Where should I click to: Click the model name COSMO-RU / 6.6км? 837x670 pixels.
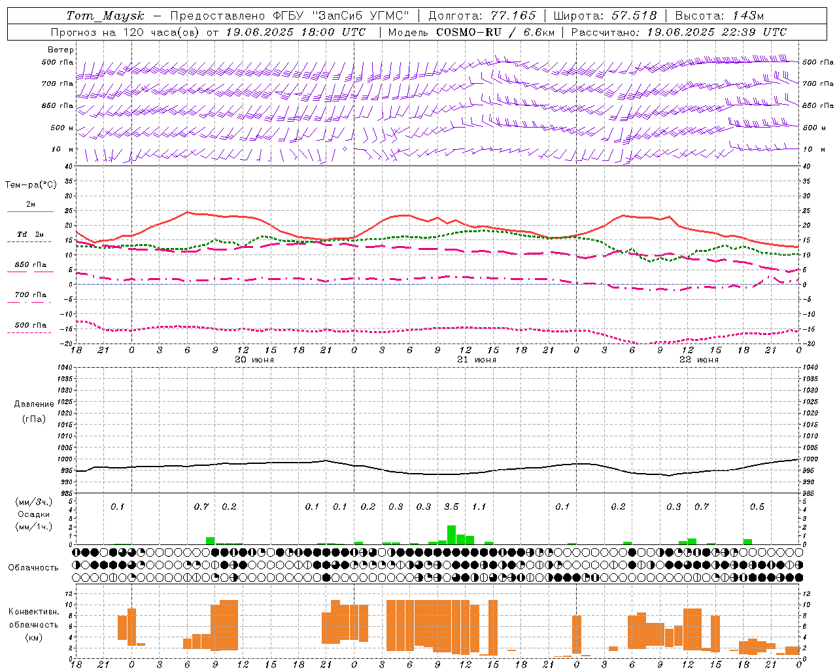[496, 32]
